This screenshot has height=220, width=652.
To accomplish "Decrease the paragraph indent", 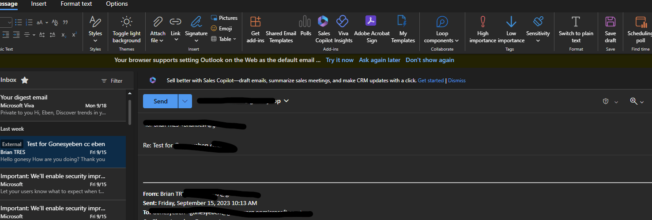I will point(5,34).
